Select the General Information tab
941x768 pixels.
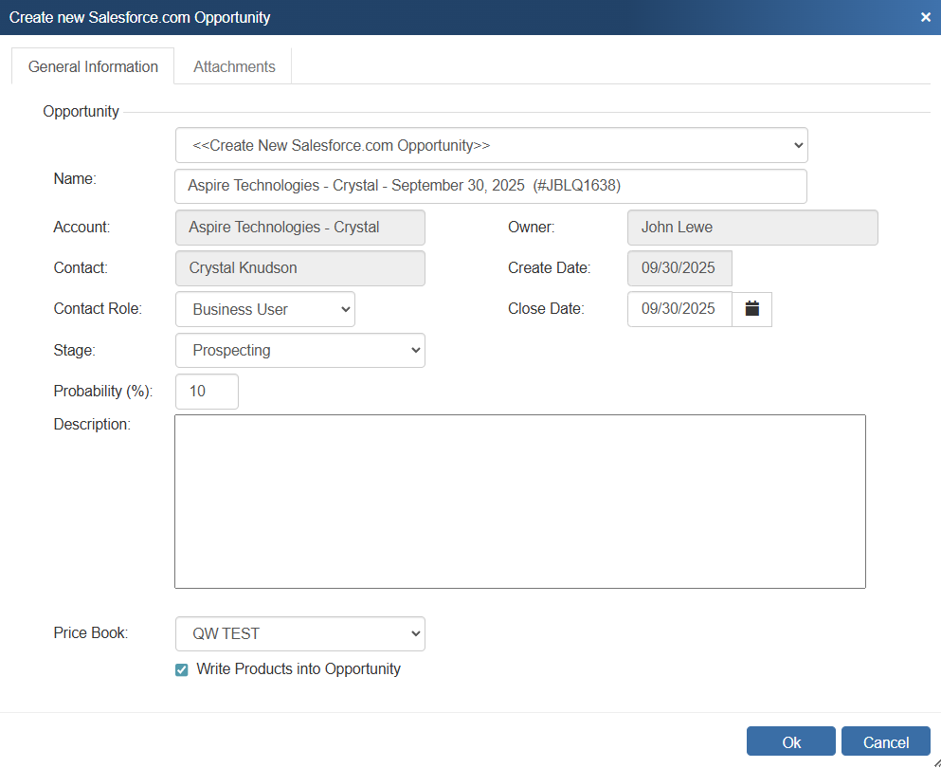93,66
